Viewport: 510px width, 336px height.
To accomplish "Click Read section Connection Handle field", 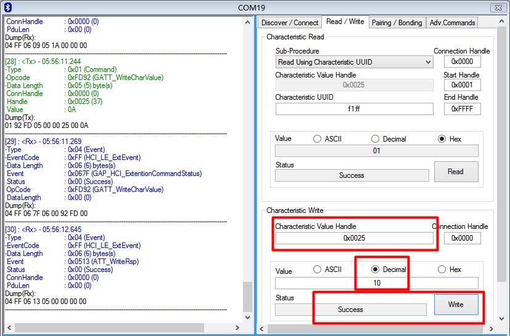I will coord(462,62).
